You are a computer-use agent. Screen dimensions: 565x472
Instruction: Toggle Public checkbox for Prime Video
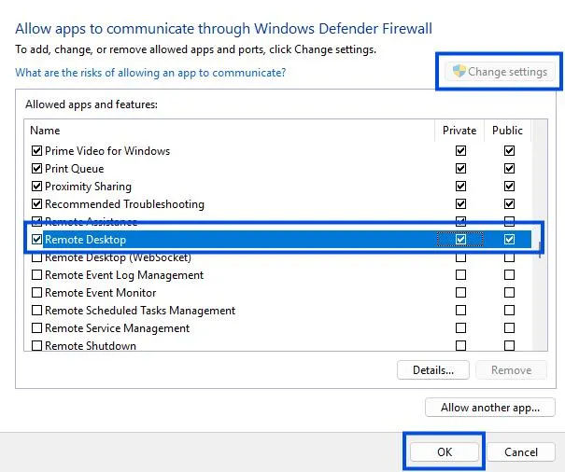[509, 150]
